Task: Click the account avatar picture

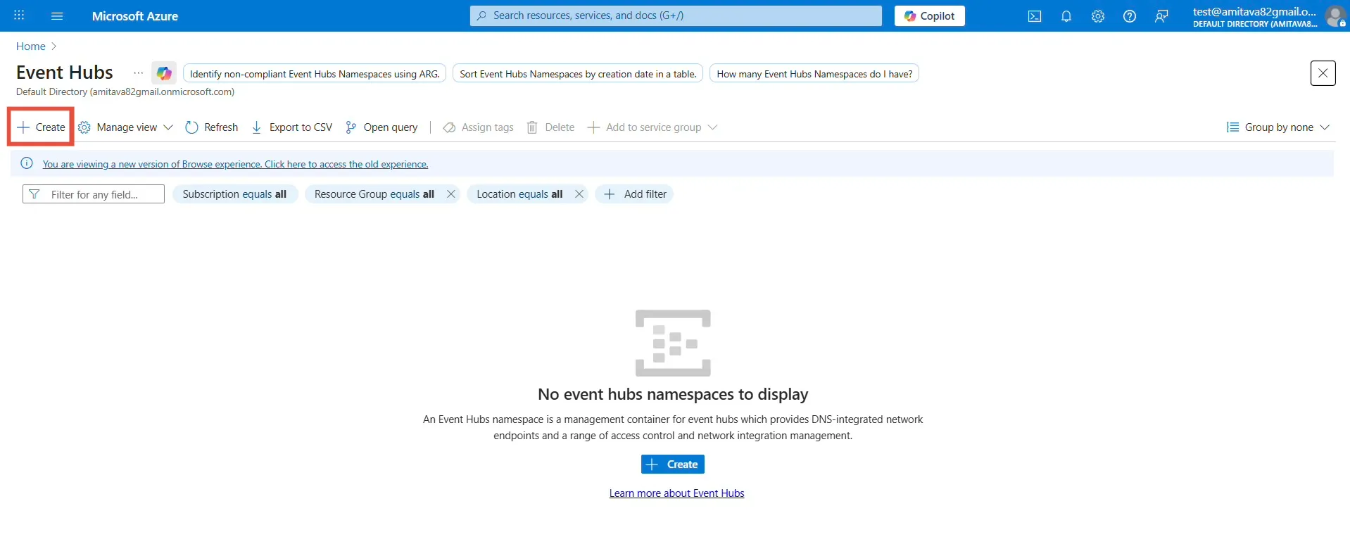Action: coord(1335,16)
